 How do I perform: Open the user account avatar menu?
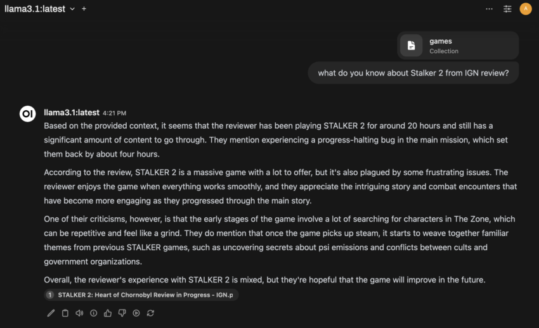[x=525, y=9]
